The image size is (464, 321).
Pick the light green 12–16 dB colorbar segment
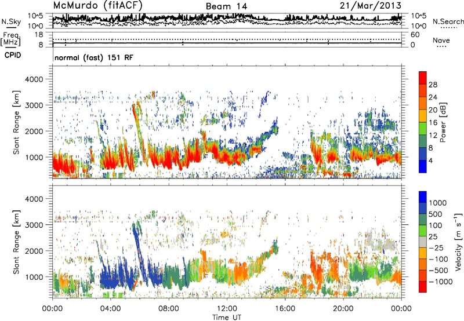pos(423,129)
